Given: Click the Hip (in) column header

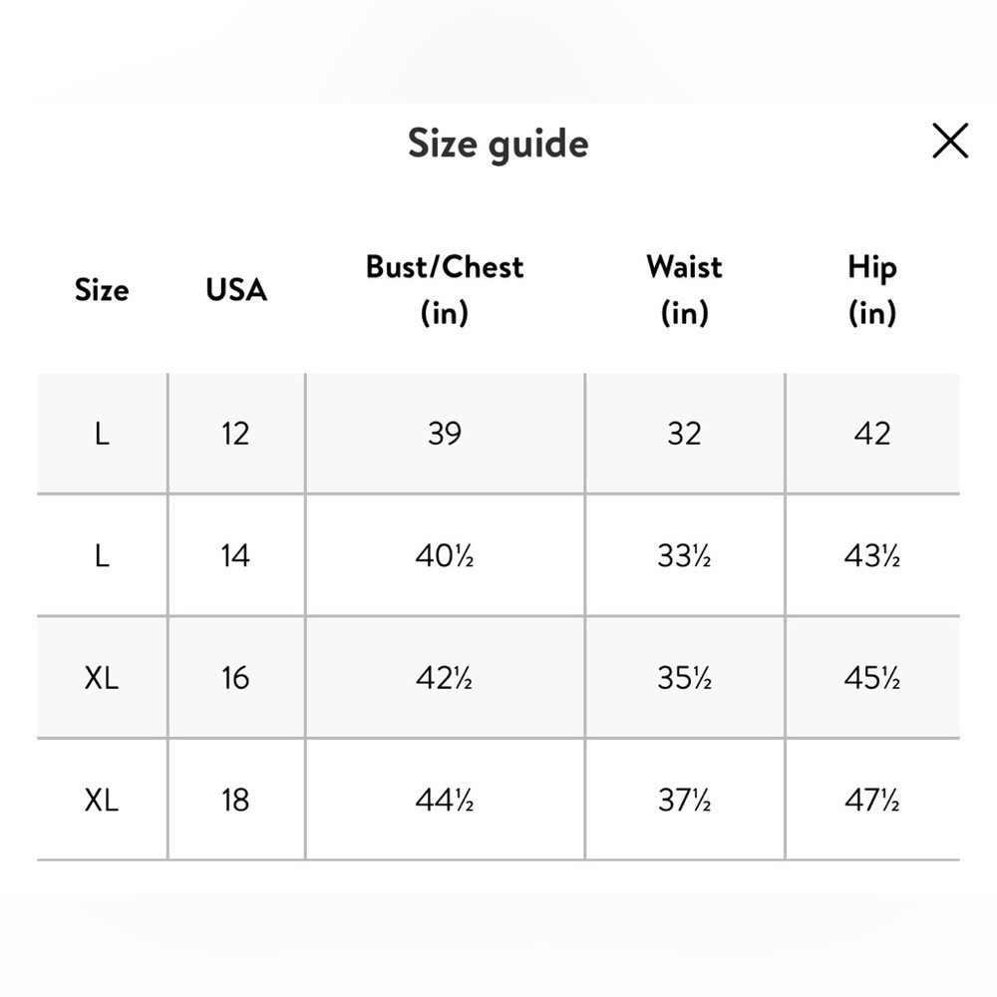Looking at the screenshot, I should (872, 289).
